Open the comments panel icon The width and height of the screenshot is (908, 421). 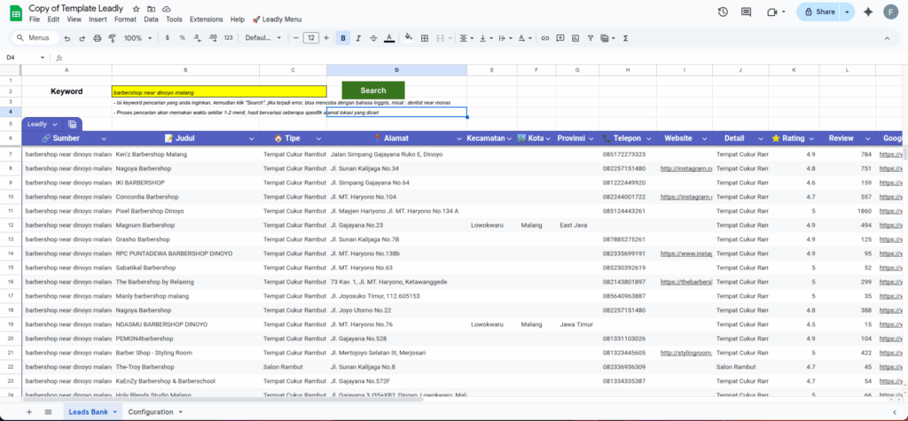coord(748,12)
